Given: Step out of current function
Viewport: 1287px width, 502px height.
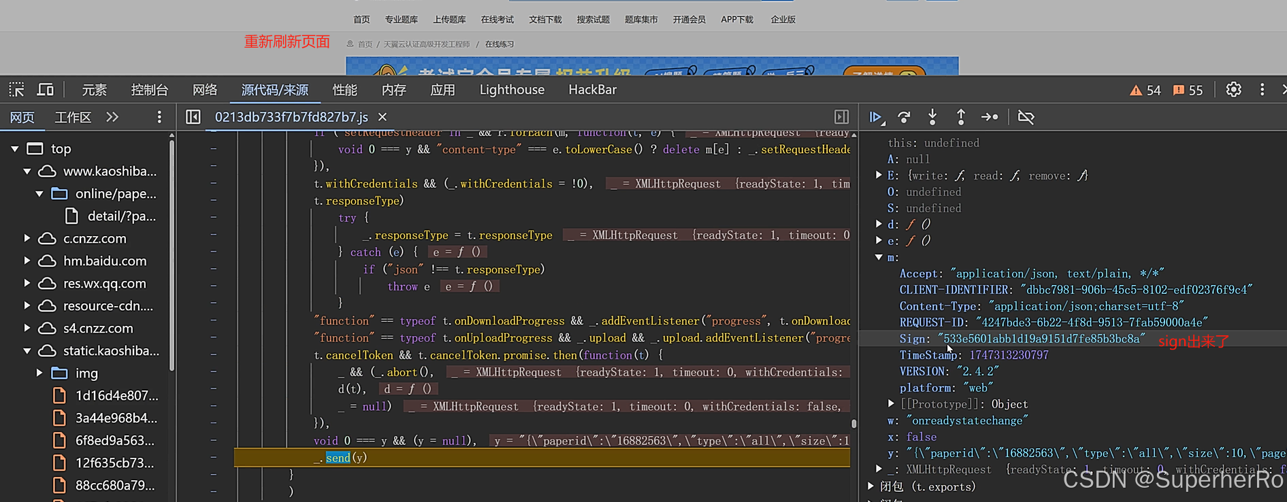Looking at the screenshot, I should (960, 118).
